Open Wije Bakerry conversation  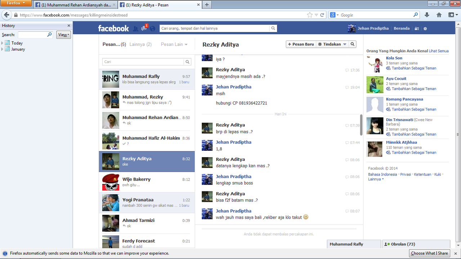147,182
